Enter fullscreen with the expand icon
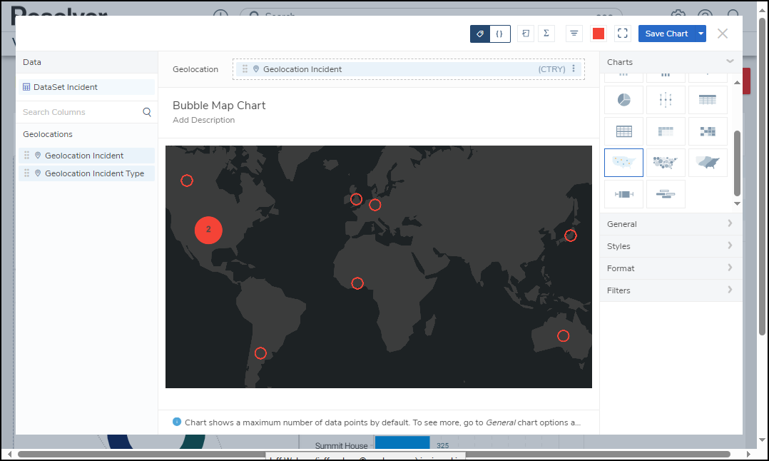 (x=622, y=34)
